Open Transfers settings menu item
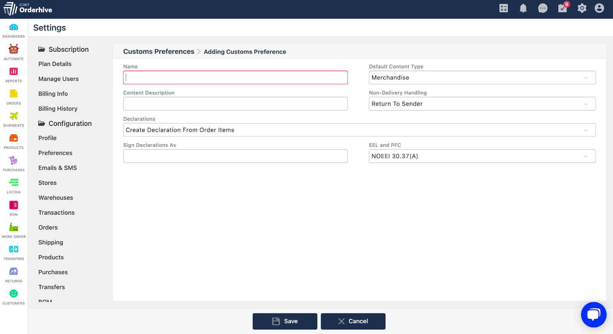The width and height of the screenshot is (613, 334). (x=51, y=287)
